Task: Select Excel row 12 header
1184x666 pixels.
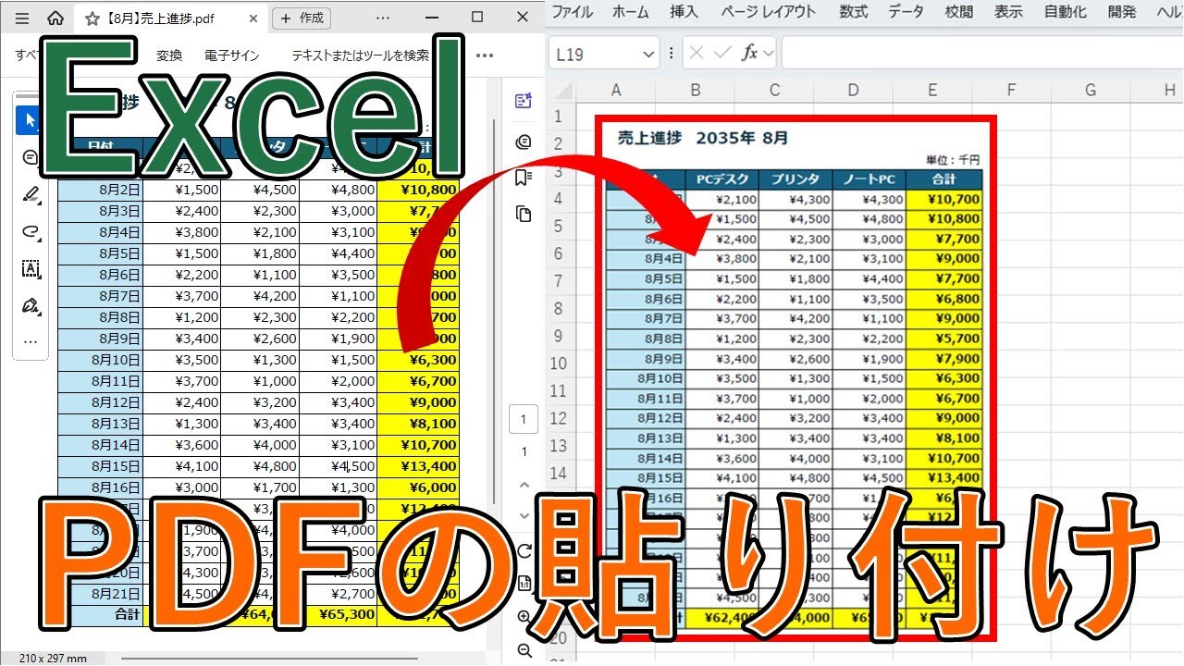Action: (x=558, y=419)
